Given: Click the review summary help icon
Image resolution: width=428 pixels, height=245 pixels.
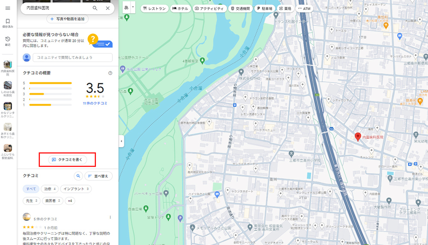Looking at the screenshot, I should click(x=110, y=73).
